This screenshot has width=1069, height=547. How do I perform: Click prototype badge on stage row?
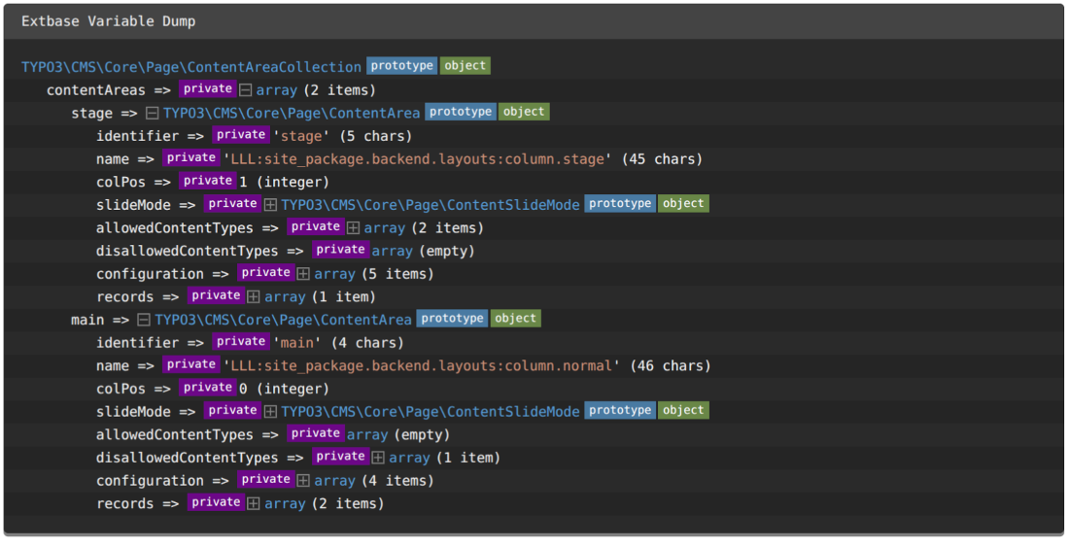[x=461, y=112]
